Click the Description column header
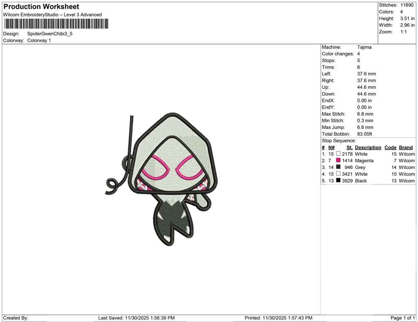This screenshot has height=322, width=418. pos(368,147)
